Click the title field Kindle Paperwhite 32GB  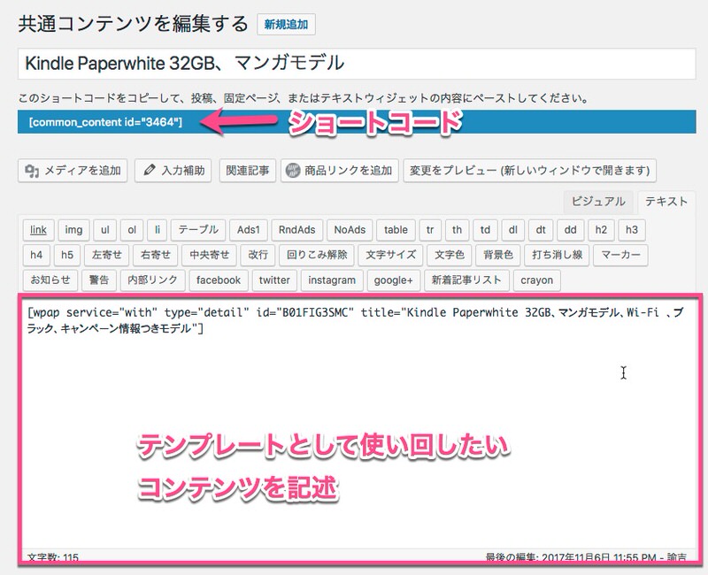pos(354,64)
